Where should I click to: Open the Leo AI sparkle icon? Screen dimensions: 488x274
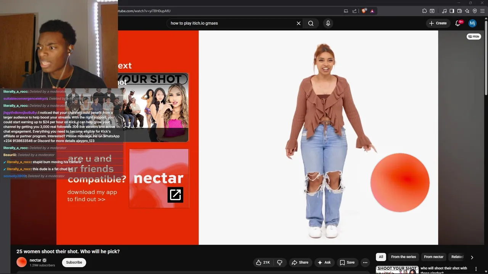tap(467, 11)
